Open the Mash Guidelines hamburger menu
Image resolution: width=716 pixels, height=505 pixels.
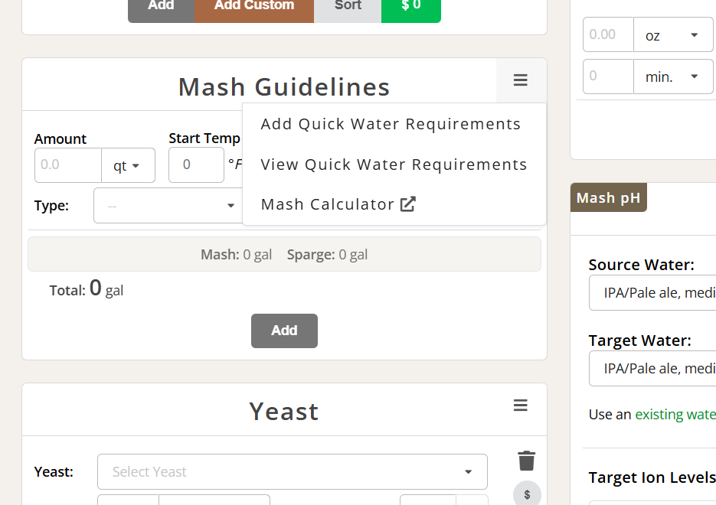[x=521, y=80]
